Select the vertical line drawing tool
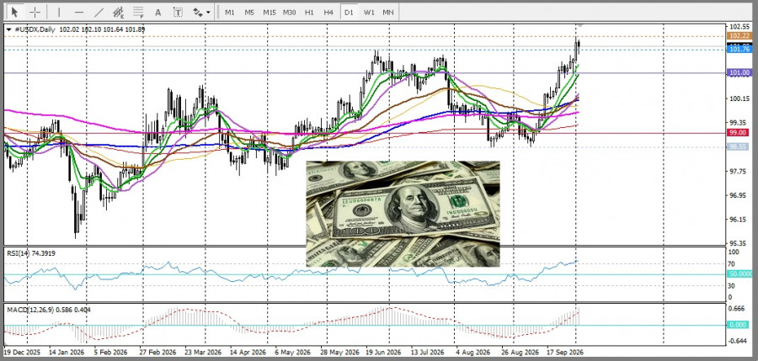 coord(59,12)
